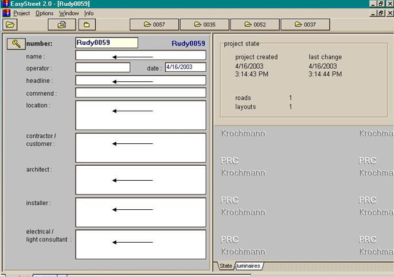Open recent project 0035
Viewport: 394px width, 277px height.
[x=205, y=25]
